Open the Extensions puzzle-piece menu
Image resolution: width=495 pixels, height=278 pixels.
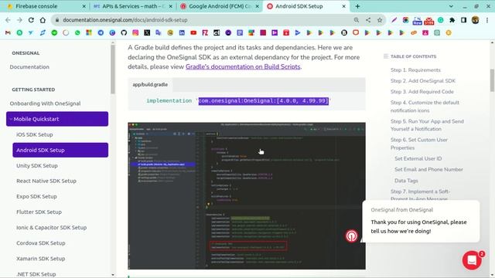tap(452, 20)
